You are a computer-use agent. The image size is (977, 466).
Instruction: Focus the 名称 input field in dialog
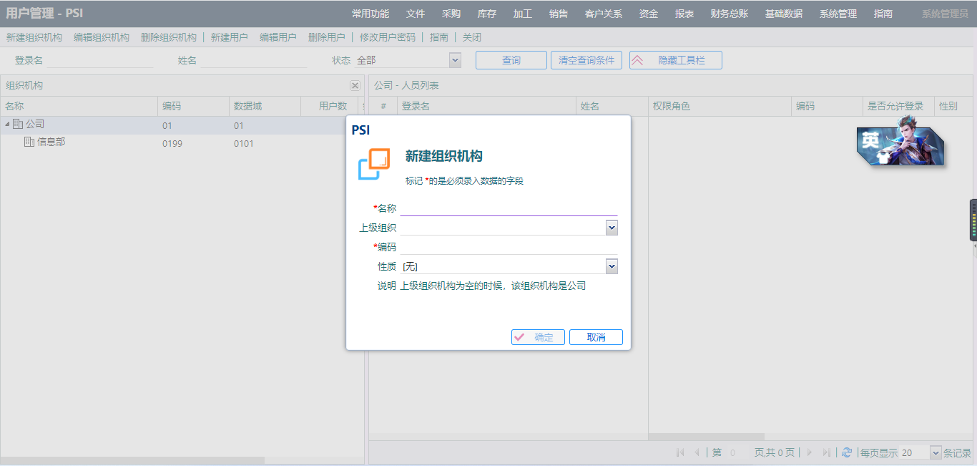click(509, 208)
